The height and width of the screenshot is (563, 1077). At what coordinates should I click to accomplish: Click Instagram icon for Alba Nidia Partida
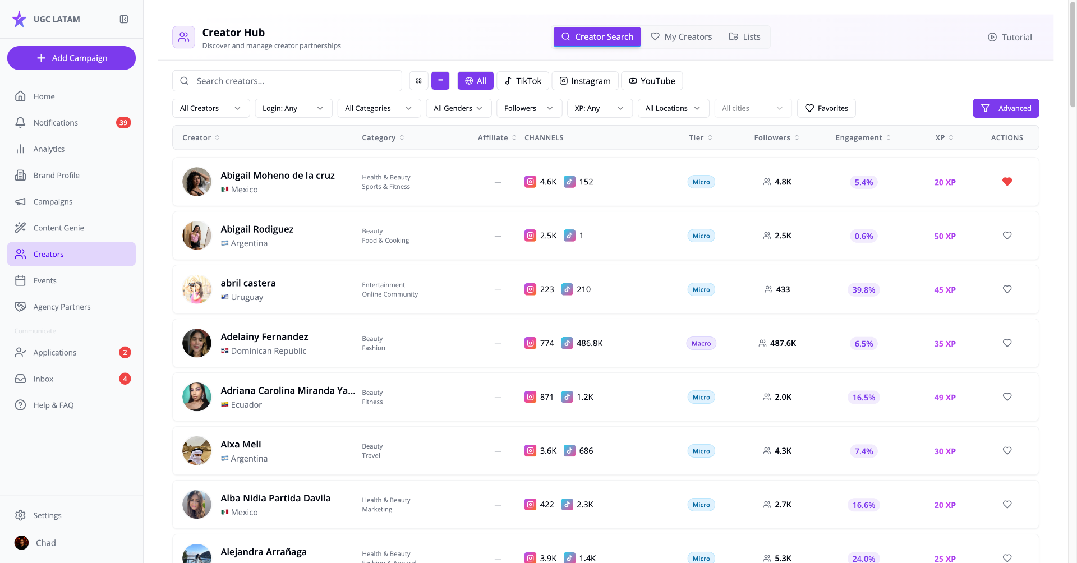[x=530, y=505]
